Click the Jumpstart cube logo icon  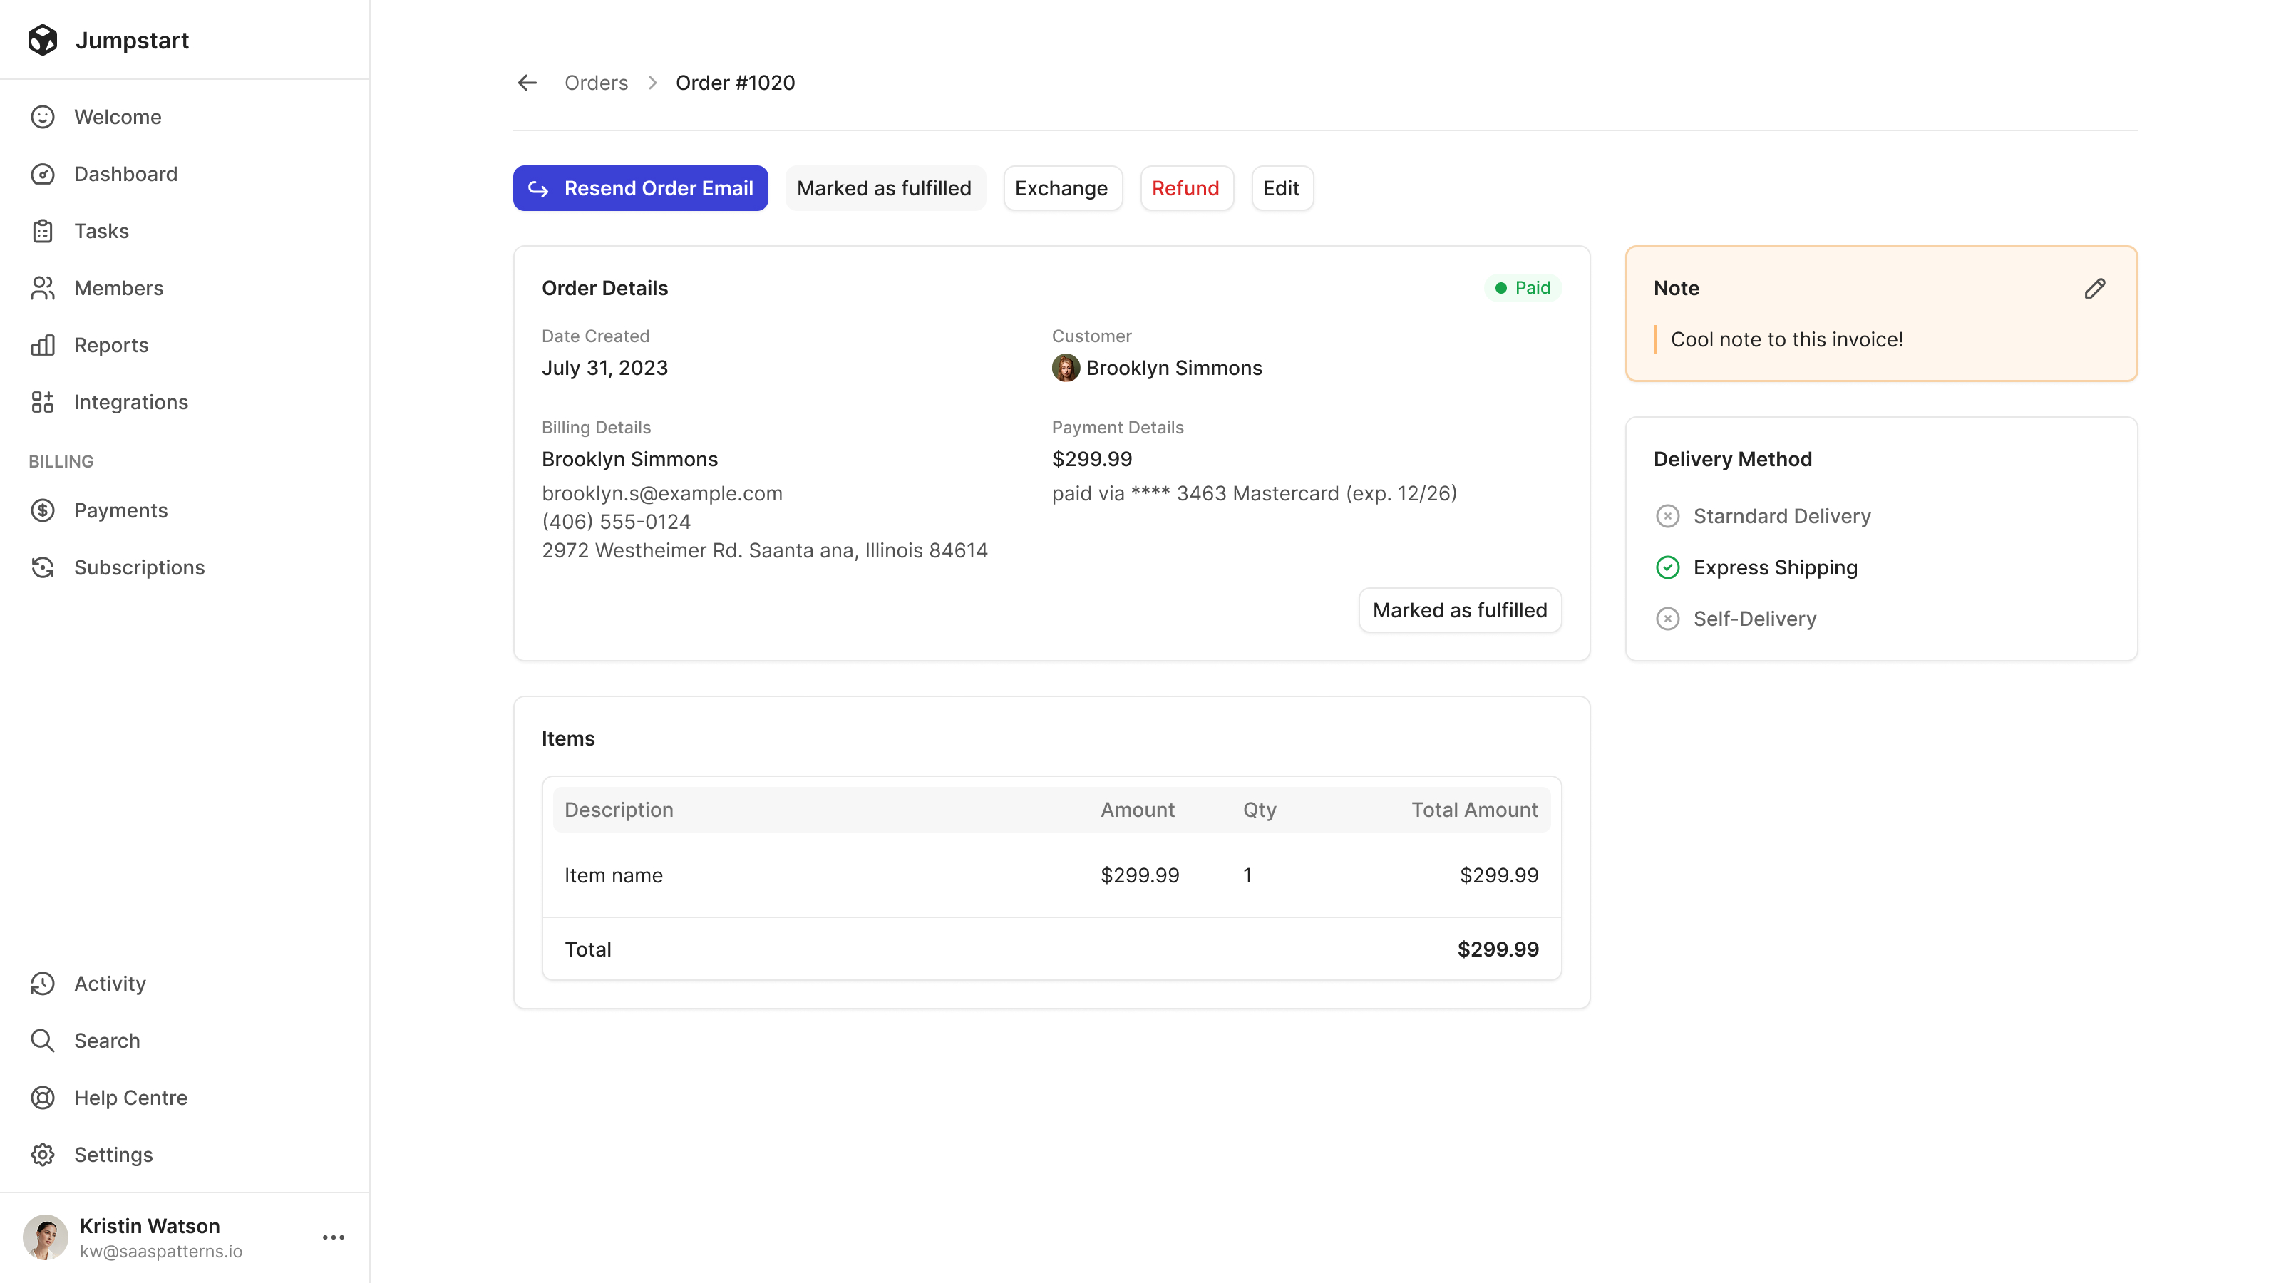tap(43, 40)
